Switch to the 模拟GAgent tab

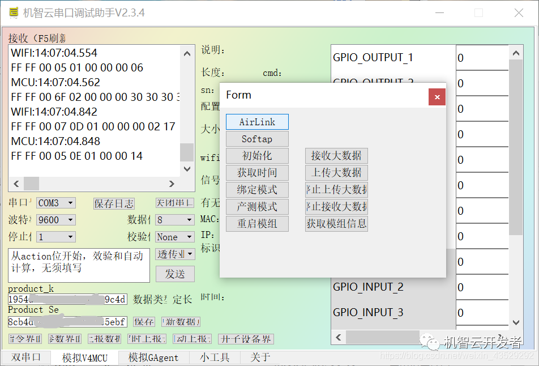(152, 358)
